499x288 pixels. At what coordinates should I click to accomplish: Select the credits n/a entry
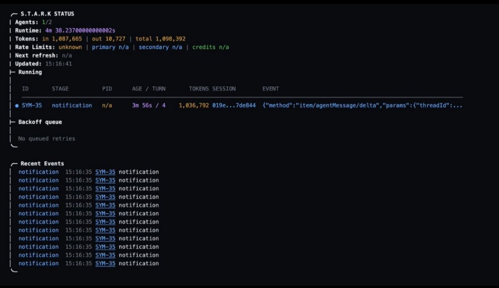click(210, 47)
